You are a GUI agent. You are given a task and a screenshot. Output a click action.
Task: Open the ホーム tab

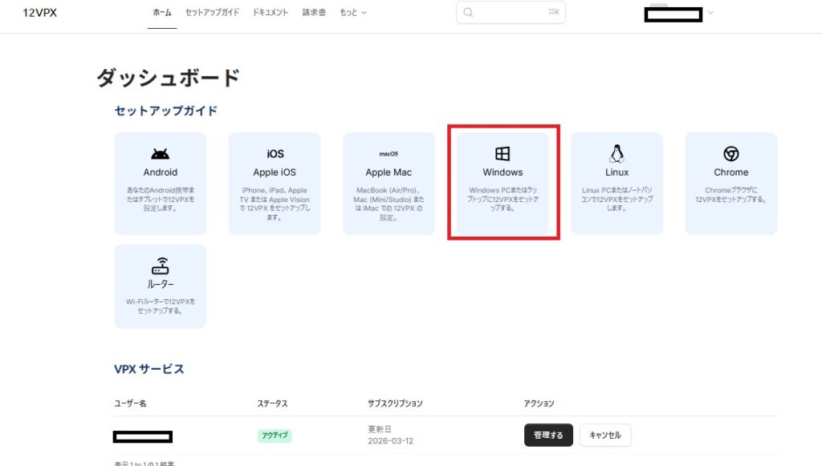coord(161,13)
